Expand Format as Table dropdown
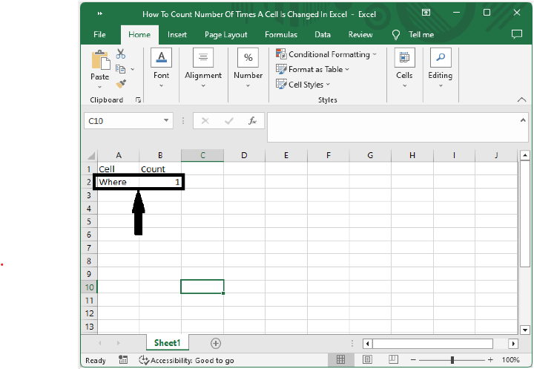 tap(347, 69)
